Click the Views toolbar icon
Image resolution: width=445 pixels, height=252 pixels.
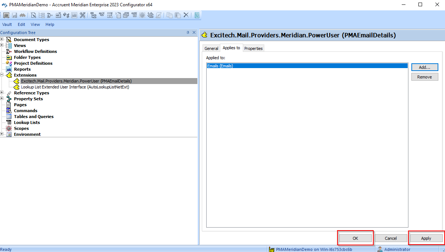click(x=41, y=15)
